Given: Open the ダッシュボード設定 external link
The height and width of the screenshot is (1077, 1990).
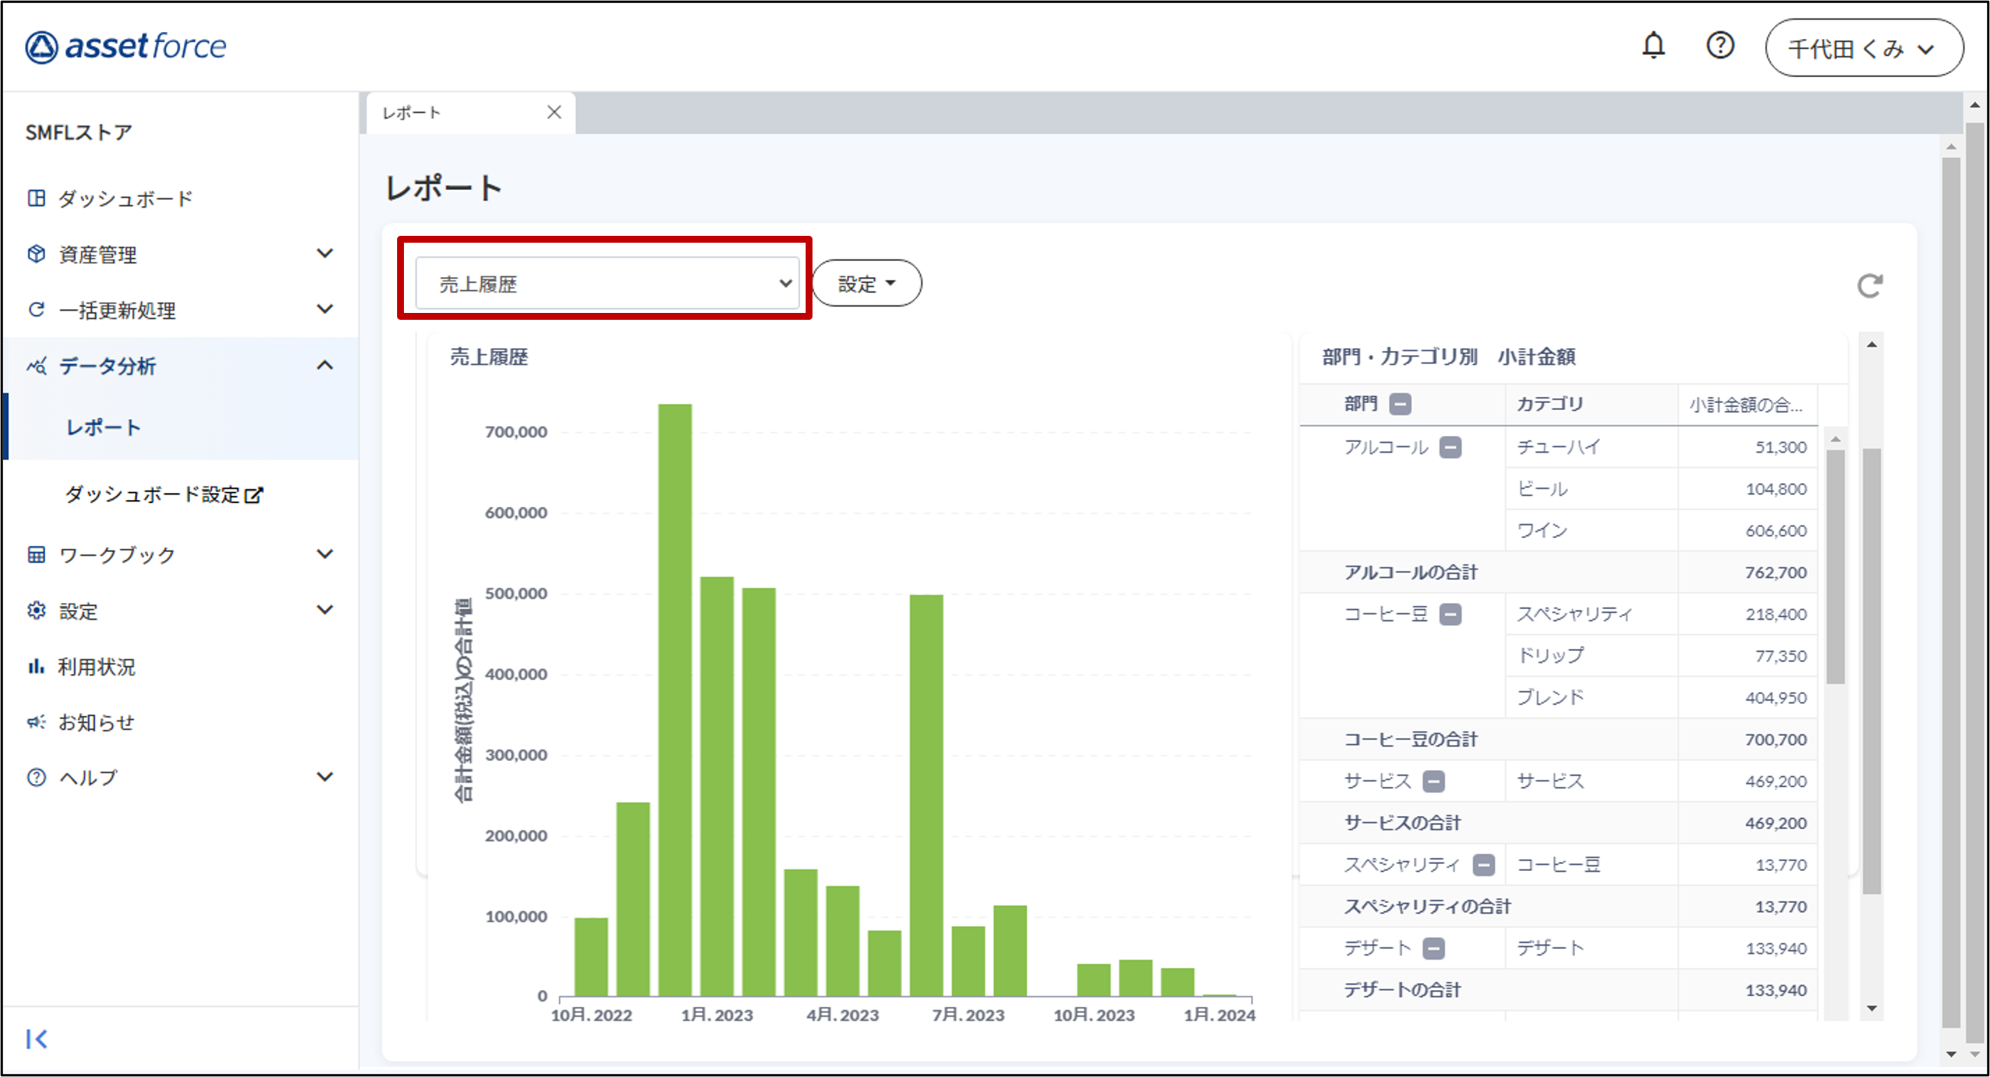Looking at the screenshot, I should point(163,494).
